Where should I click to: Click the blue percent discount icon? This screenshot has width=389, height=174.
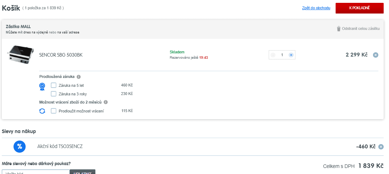point(20,147)
